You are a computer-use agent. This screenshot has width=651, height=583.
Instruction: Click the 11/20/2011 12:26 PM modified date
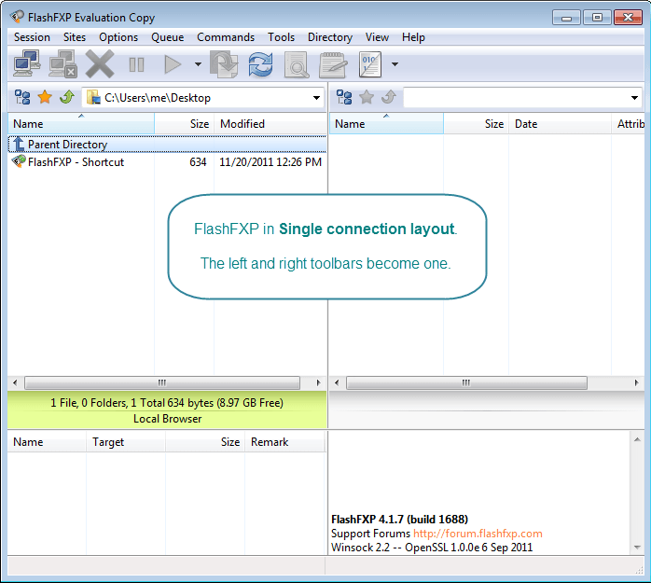[270, 162]
